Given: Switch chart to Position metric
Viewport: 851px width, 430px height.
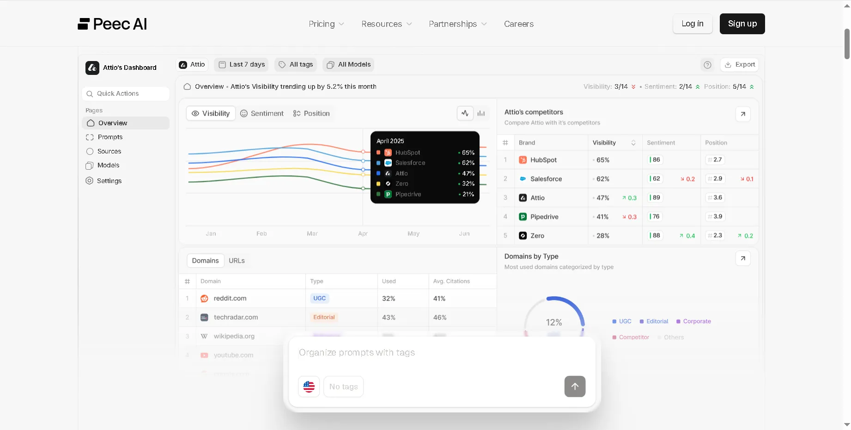Looking at the screenshot, I should (x=311, y=113).
